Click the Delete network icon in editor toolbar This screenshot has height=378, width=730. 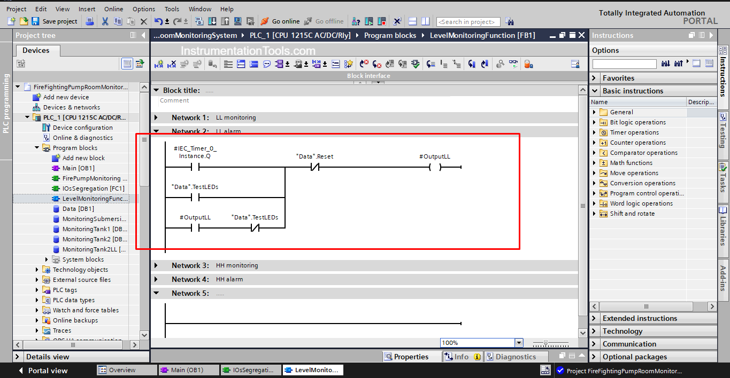pyautogui.click(x=172, y=64)
